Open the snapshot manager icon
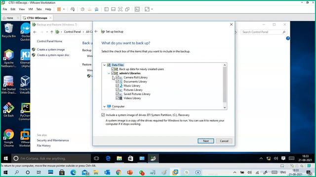The image size is (316, 177). [x=97, y=9]
